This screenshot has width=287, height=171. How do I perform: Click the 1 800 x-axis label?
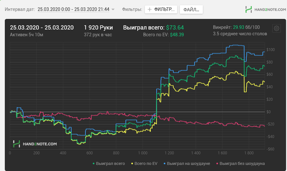[x=249, y=153]
